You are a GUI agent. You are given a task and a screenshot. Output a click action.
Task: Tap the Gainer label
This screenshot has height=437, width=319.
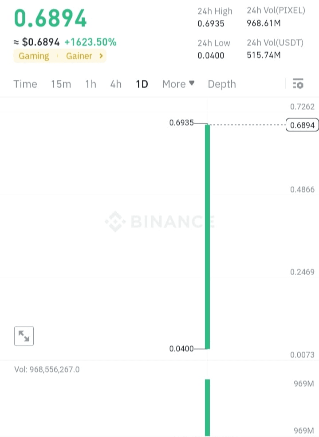79,56
